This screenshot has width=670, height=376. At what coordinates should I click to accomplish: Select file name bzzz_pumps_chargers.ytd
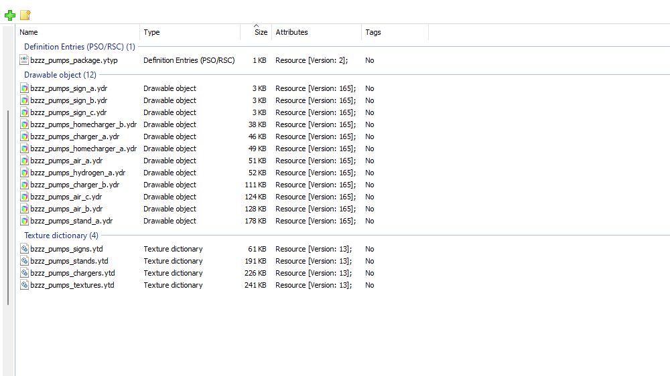72,273
